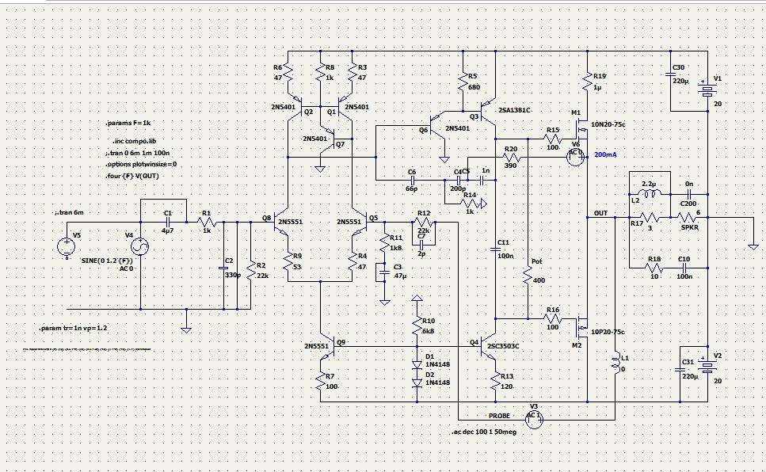The width and height of the screenshot is (766, 472).
Task: Select resistor R10 (6k8)
Action: tap(417, 326)
